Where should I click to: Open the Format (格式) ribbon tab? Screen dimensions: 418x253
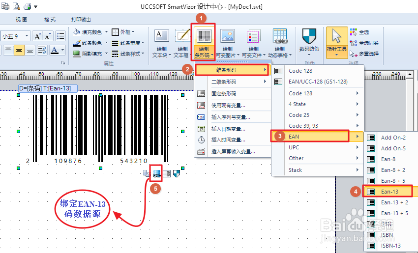pyautogui.click(x=50, y=20)
